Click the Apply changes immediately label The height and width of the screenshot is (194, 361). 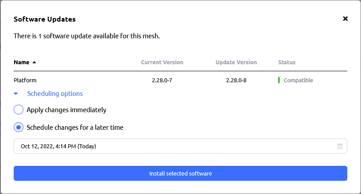pyautogui.click(x=66, y=110)
